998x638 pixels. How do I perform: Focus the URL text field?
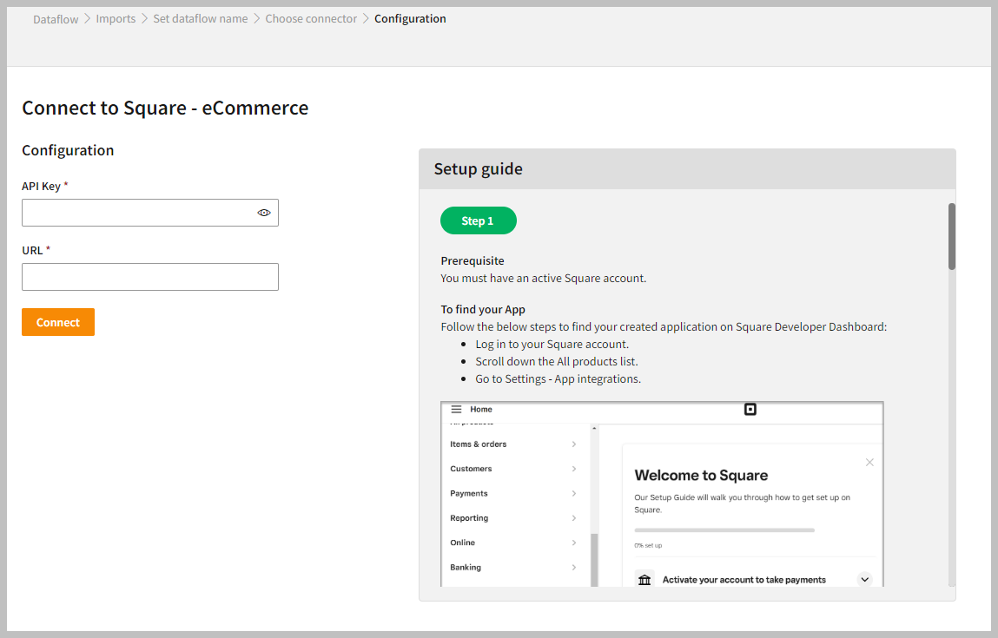(149, 277)
